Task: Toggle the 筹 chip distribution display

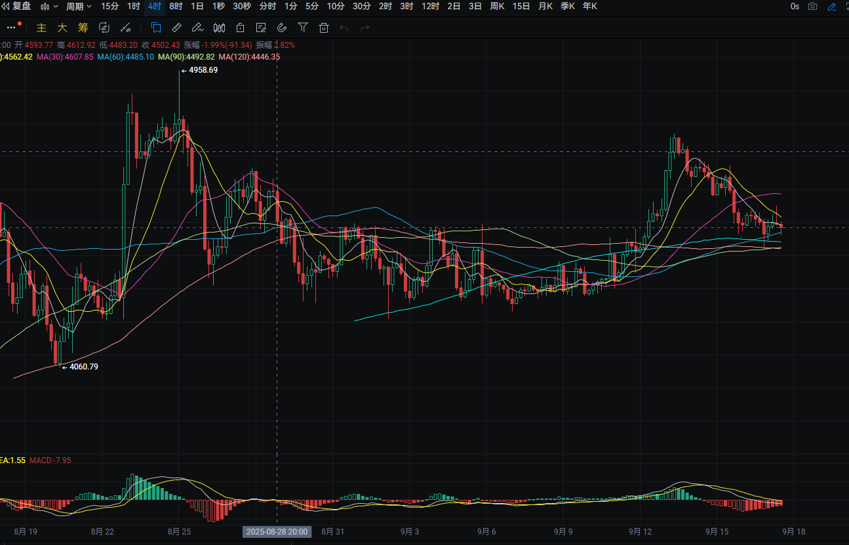Action: click(x=83, y=28)
